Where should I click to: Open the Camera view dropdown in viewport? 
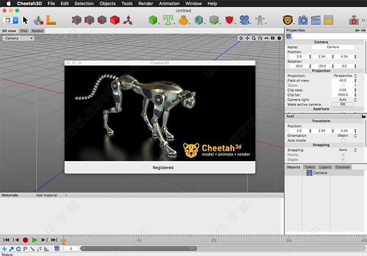[18, 38]
